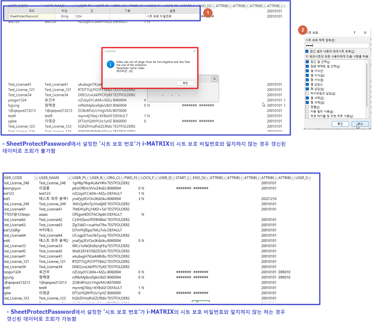374x329 pixels.
Task: Select the asaas user name cell
Action: (43, 214)
